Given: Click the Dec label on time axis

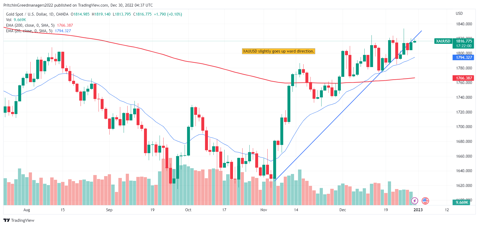Looking at the screenshot, I should click(343, 210).
